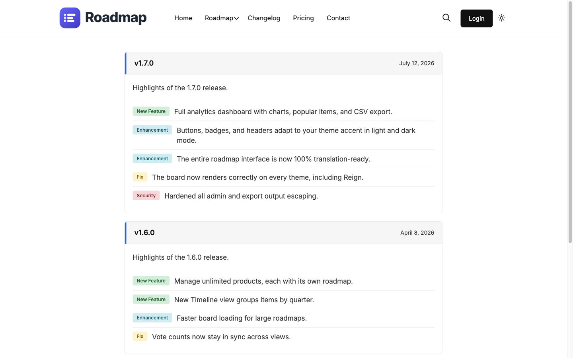Toggle the light/dark theme sun icon
The height and width of the screenshot is (358, 573).
[x=501, y=18]
